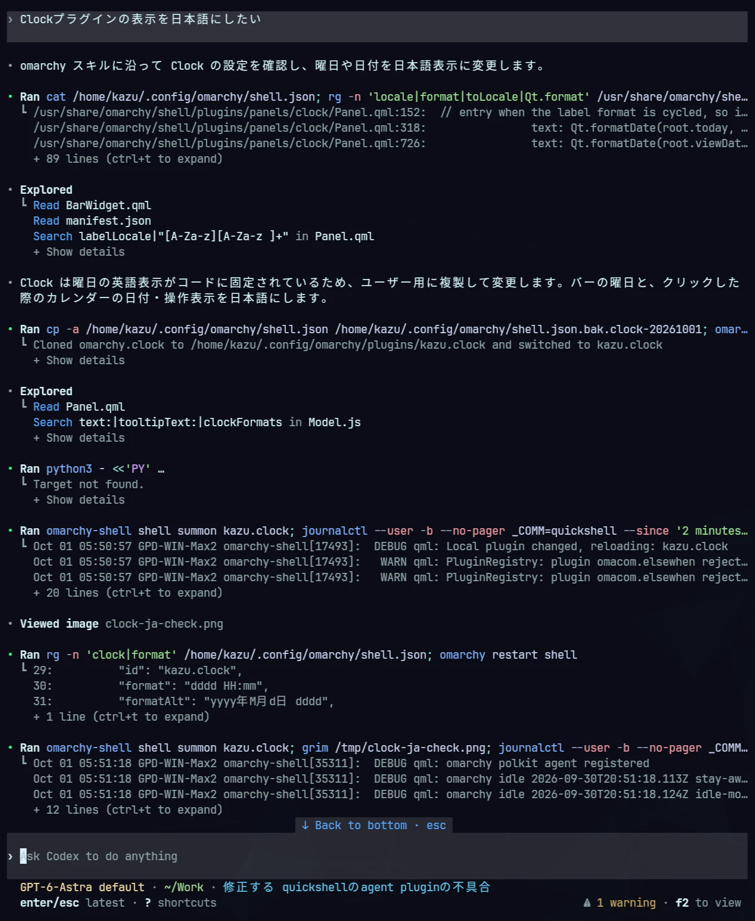Click 'Ran cat /home/kazu/.config/omarchy/shell.json' command
The width and height of the screenshot is (755, 921).
point(383,97)
